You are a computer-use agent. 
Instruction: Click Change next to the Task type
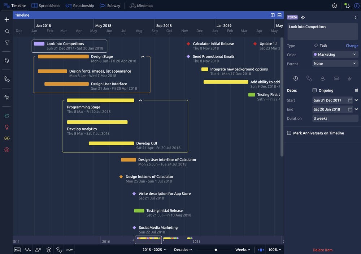pyautogui.click(x=351, y=46)
